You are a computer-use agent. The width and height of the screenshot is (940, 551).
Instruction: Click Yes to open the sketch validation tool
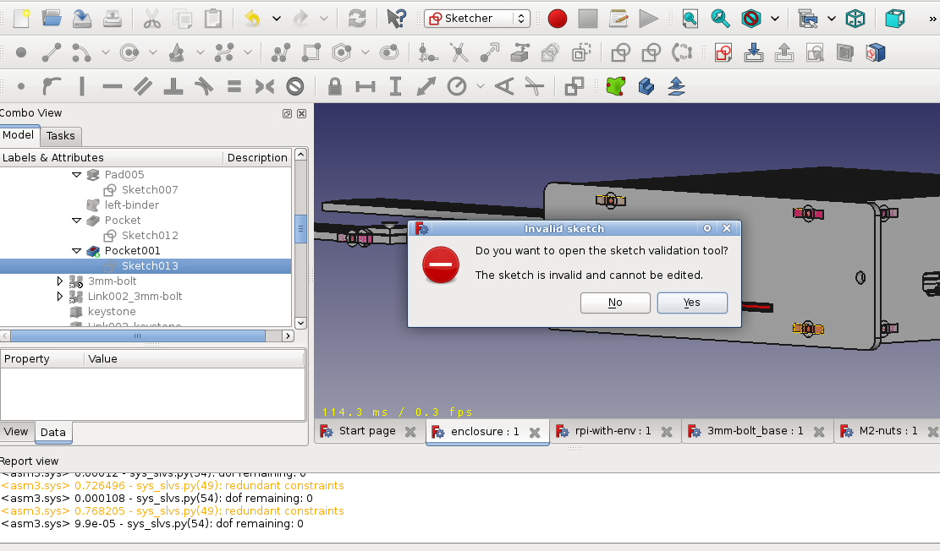click(691, 303)
